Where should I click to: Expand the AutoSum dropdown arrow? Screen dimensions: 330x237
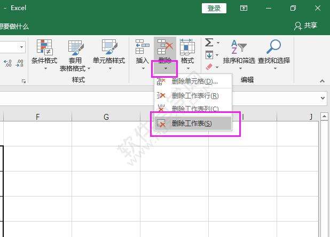click(218, 43)
